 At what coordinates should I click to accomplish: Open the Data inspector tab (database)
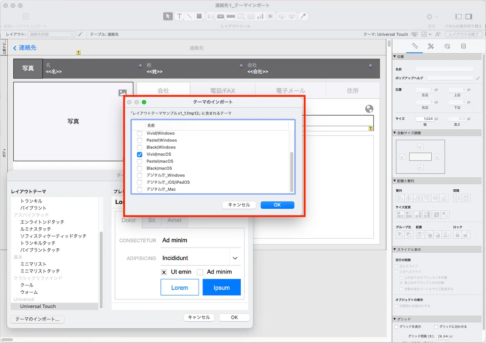coord(463,46)
